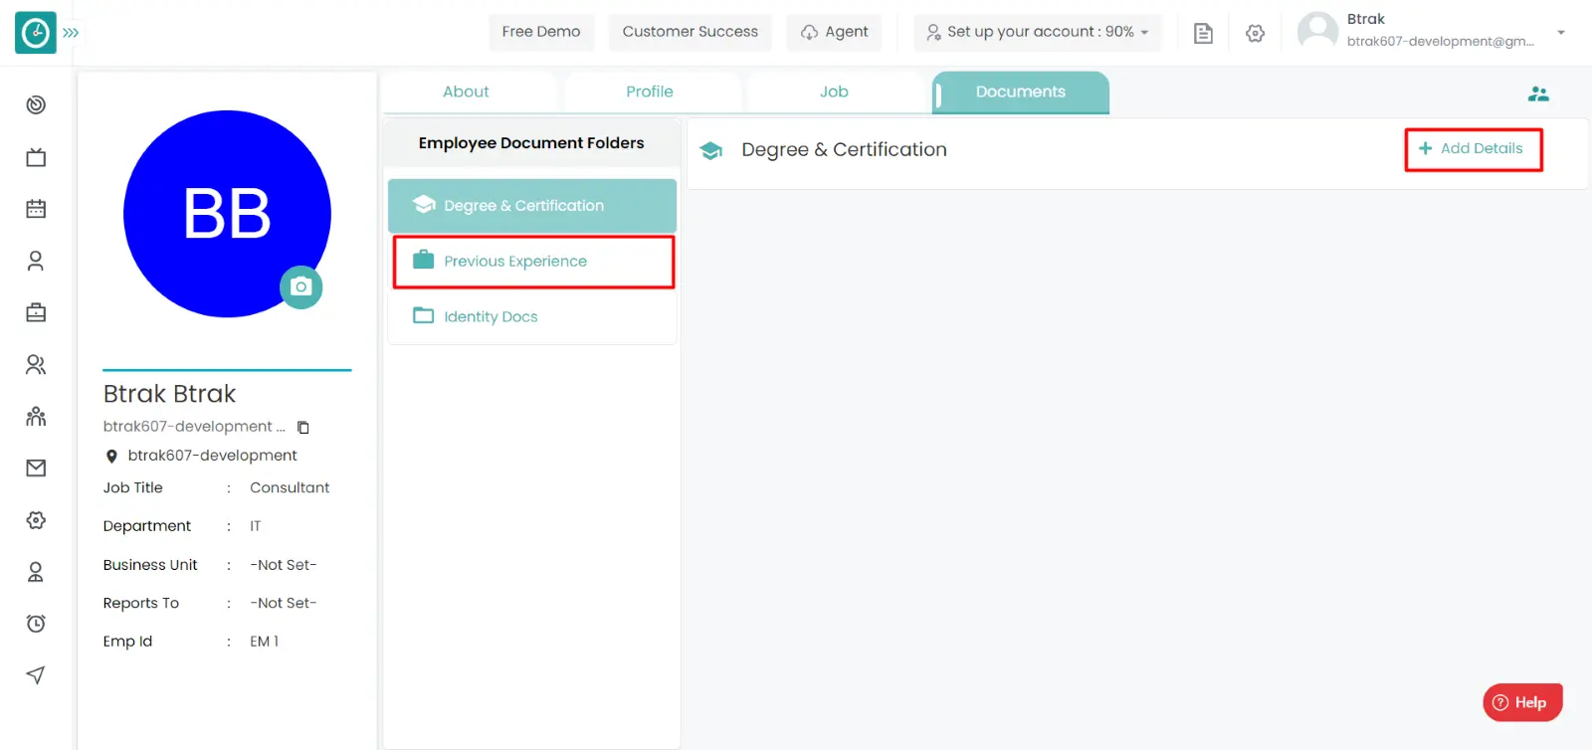
Task: Copy email with the clipboard icon
Action: click(x=303, y=428)
